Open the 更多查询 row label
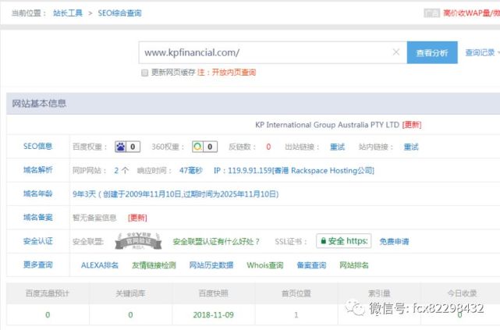500x330 pixels. click(x=37, y=264)
